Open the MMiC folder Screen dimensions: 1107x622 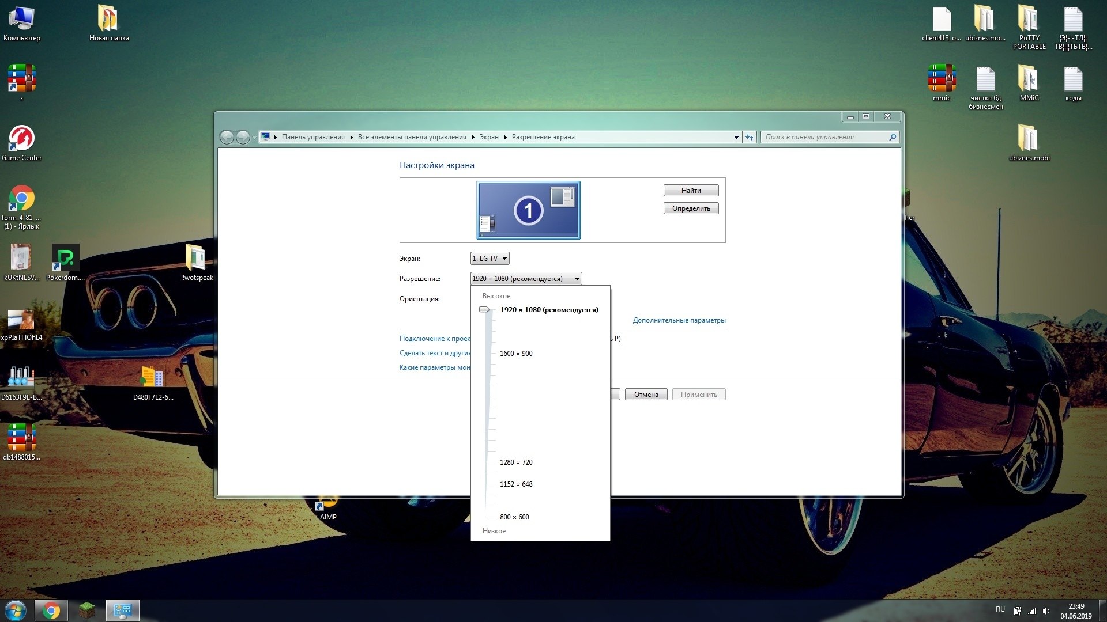pos(1029,82)
